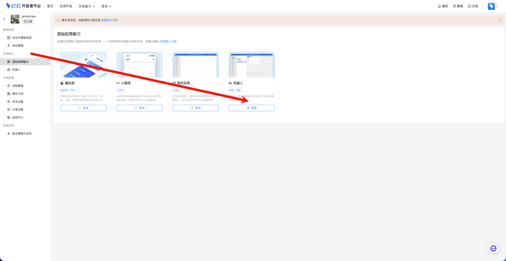
Task: Click the 开发配置 sidebar section label
Action: 9,78
